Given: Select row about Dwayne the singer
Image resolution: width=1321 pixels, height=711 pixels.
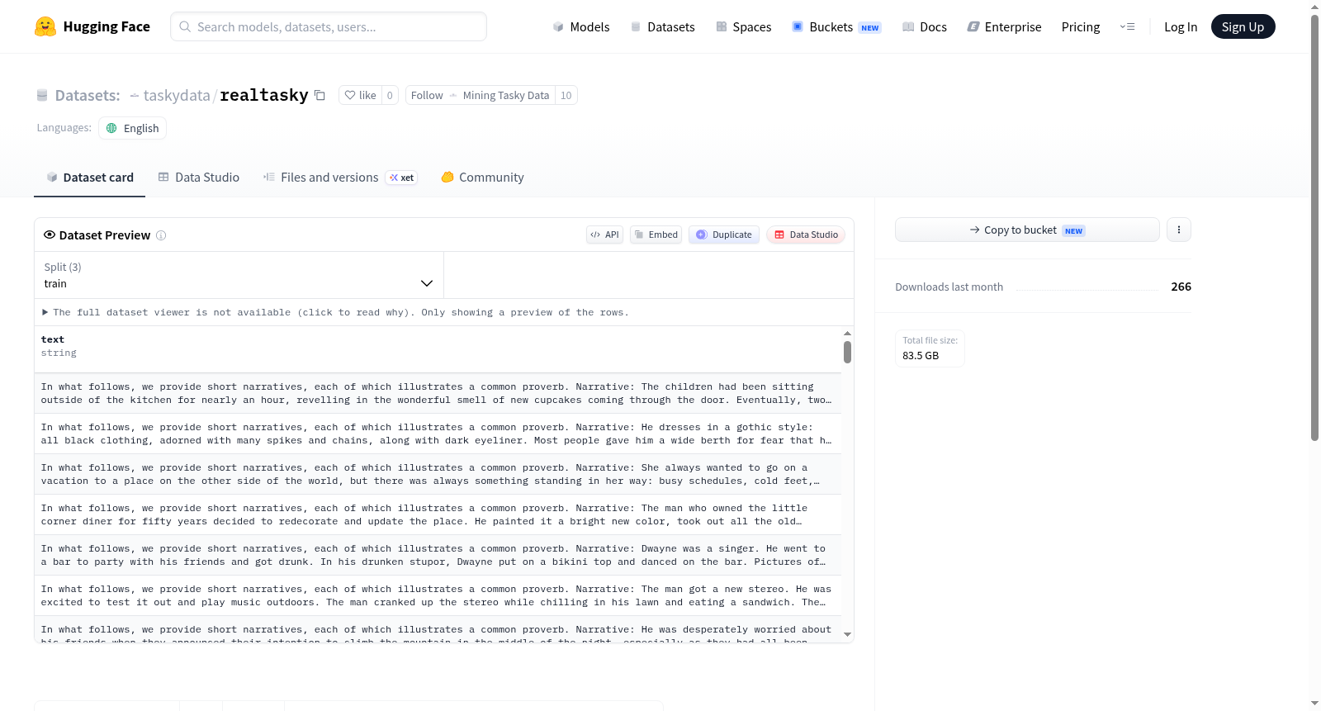Looking at the screenshot, I should (438, 555).
